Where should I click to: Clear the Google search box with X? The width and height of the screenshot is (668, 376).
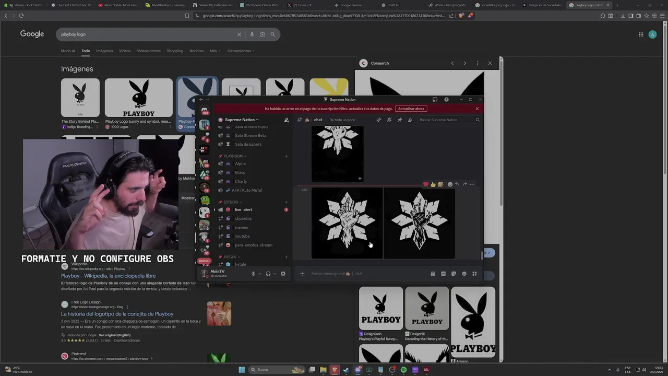click(x=239, y=34)
